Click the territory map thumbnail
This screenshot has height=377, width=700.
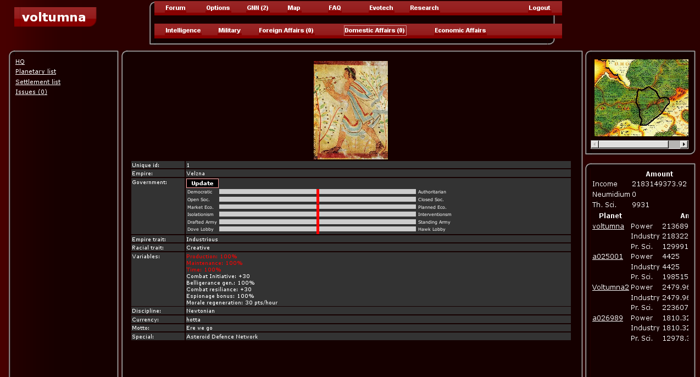[x=641, y=98]
